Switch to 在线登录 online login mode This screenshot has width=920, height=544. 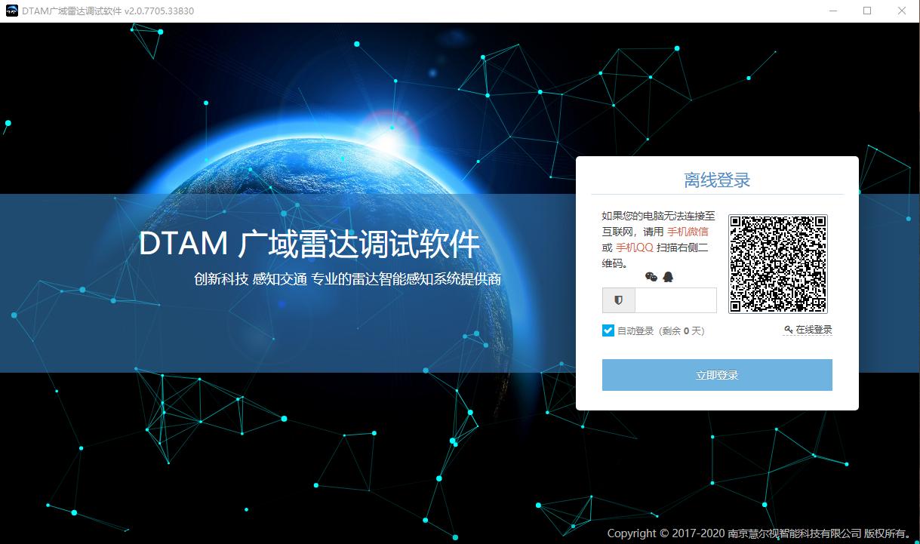click(813, 329)
